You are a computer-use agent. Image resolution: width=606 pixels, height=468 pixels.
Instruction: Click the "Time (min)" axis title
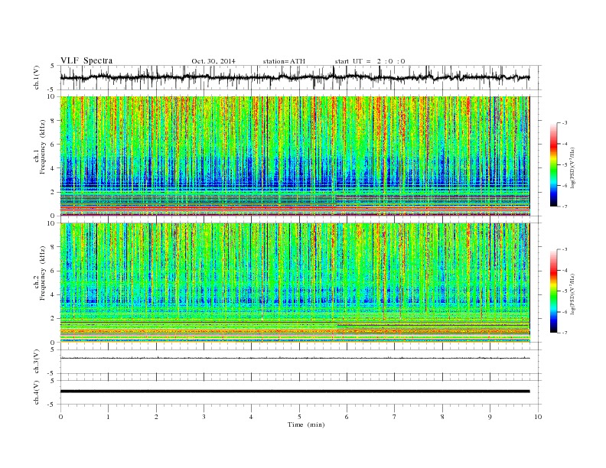pos(306,424)
